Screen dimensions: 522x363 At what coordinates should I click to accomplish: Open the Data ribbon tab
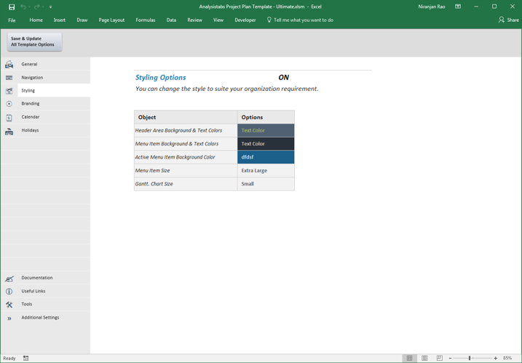point(171,20)
